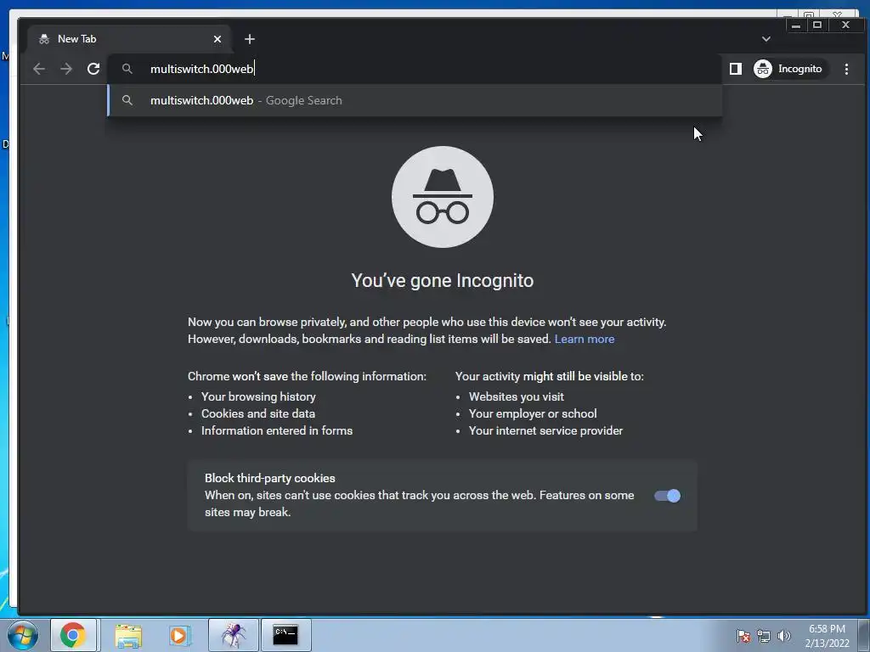Reload the current page
870x652 pixels.
93,69
